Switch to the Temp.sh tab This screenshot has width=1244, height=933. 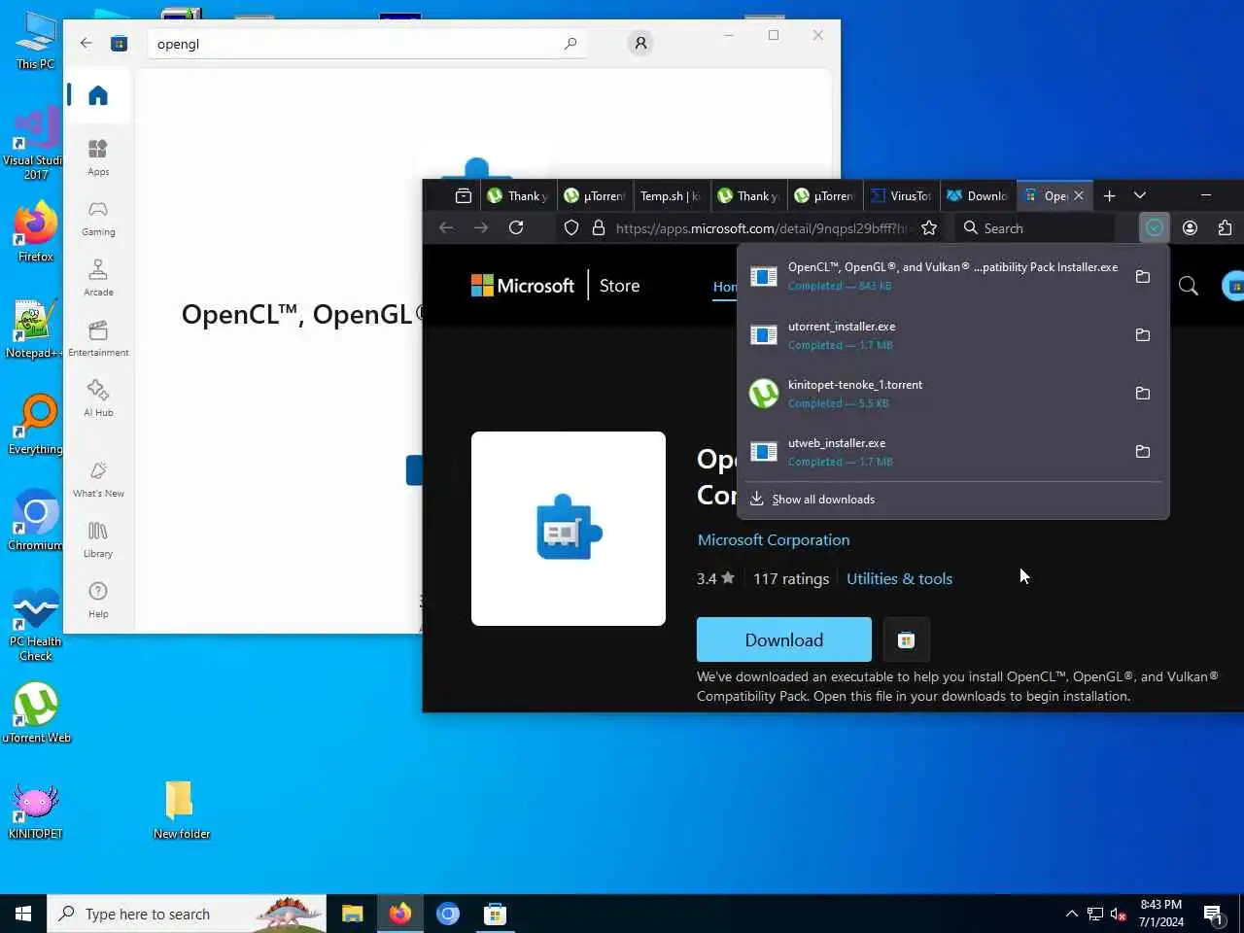pyautogui.click(x=671, y=195)
